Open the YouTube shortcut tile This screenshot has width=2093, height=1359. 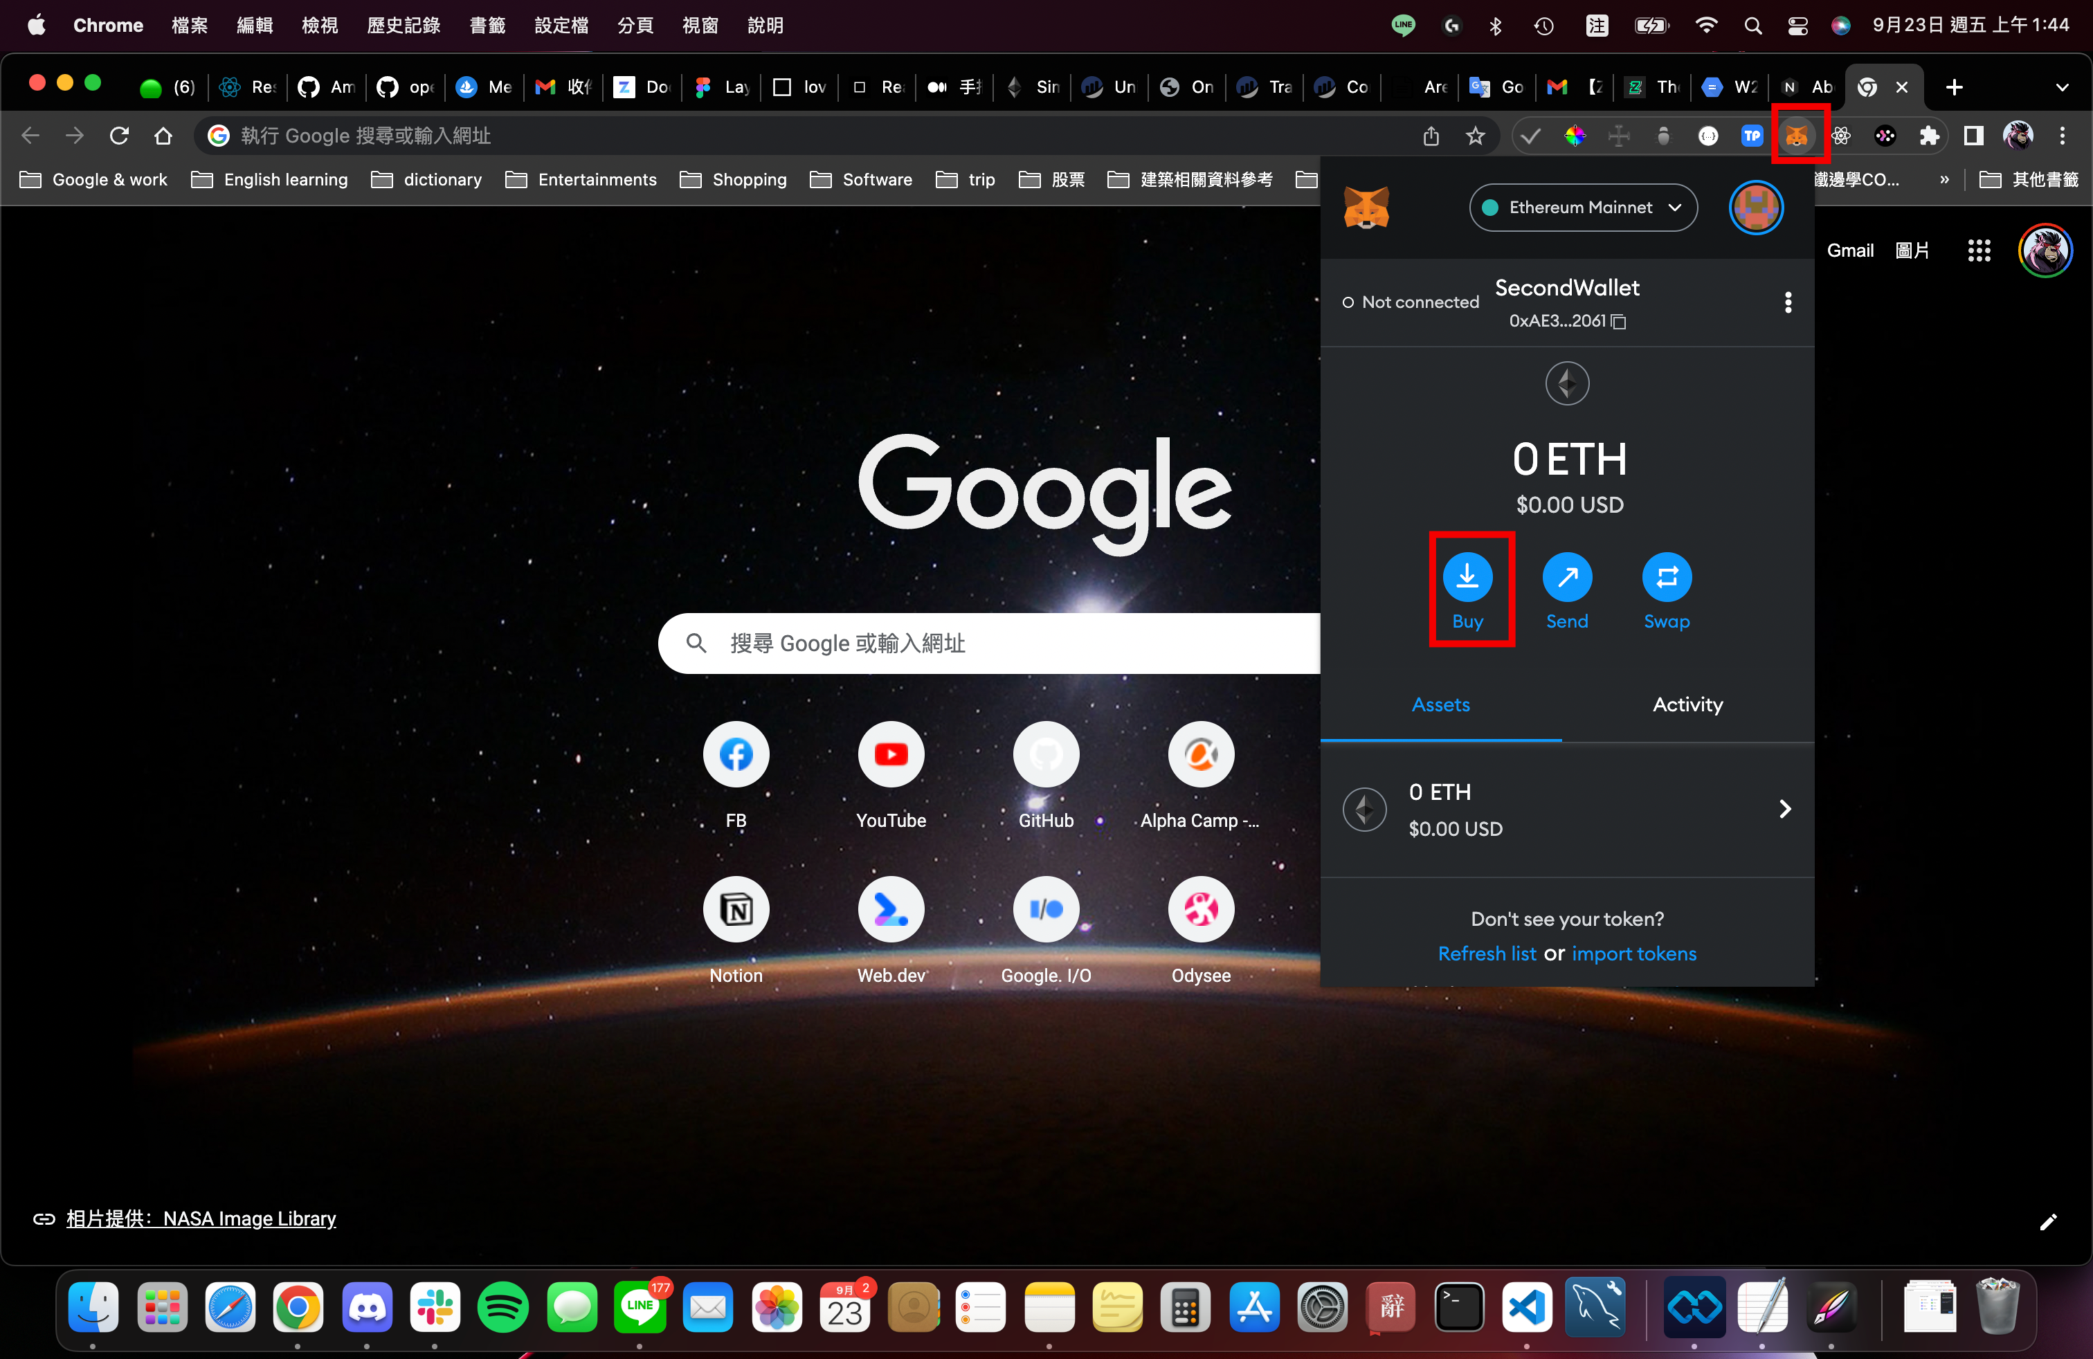(890, 755)
